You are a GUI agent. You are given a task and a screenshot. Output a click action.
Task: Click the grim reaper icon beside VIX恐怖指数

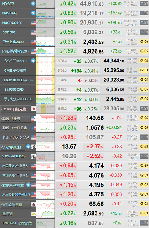(x=34, y=147)
